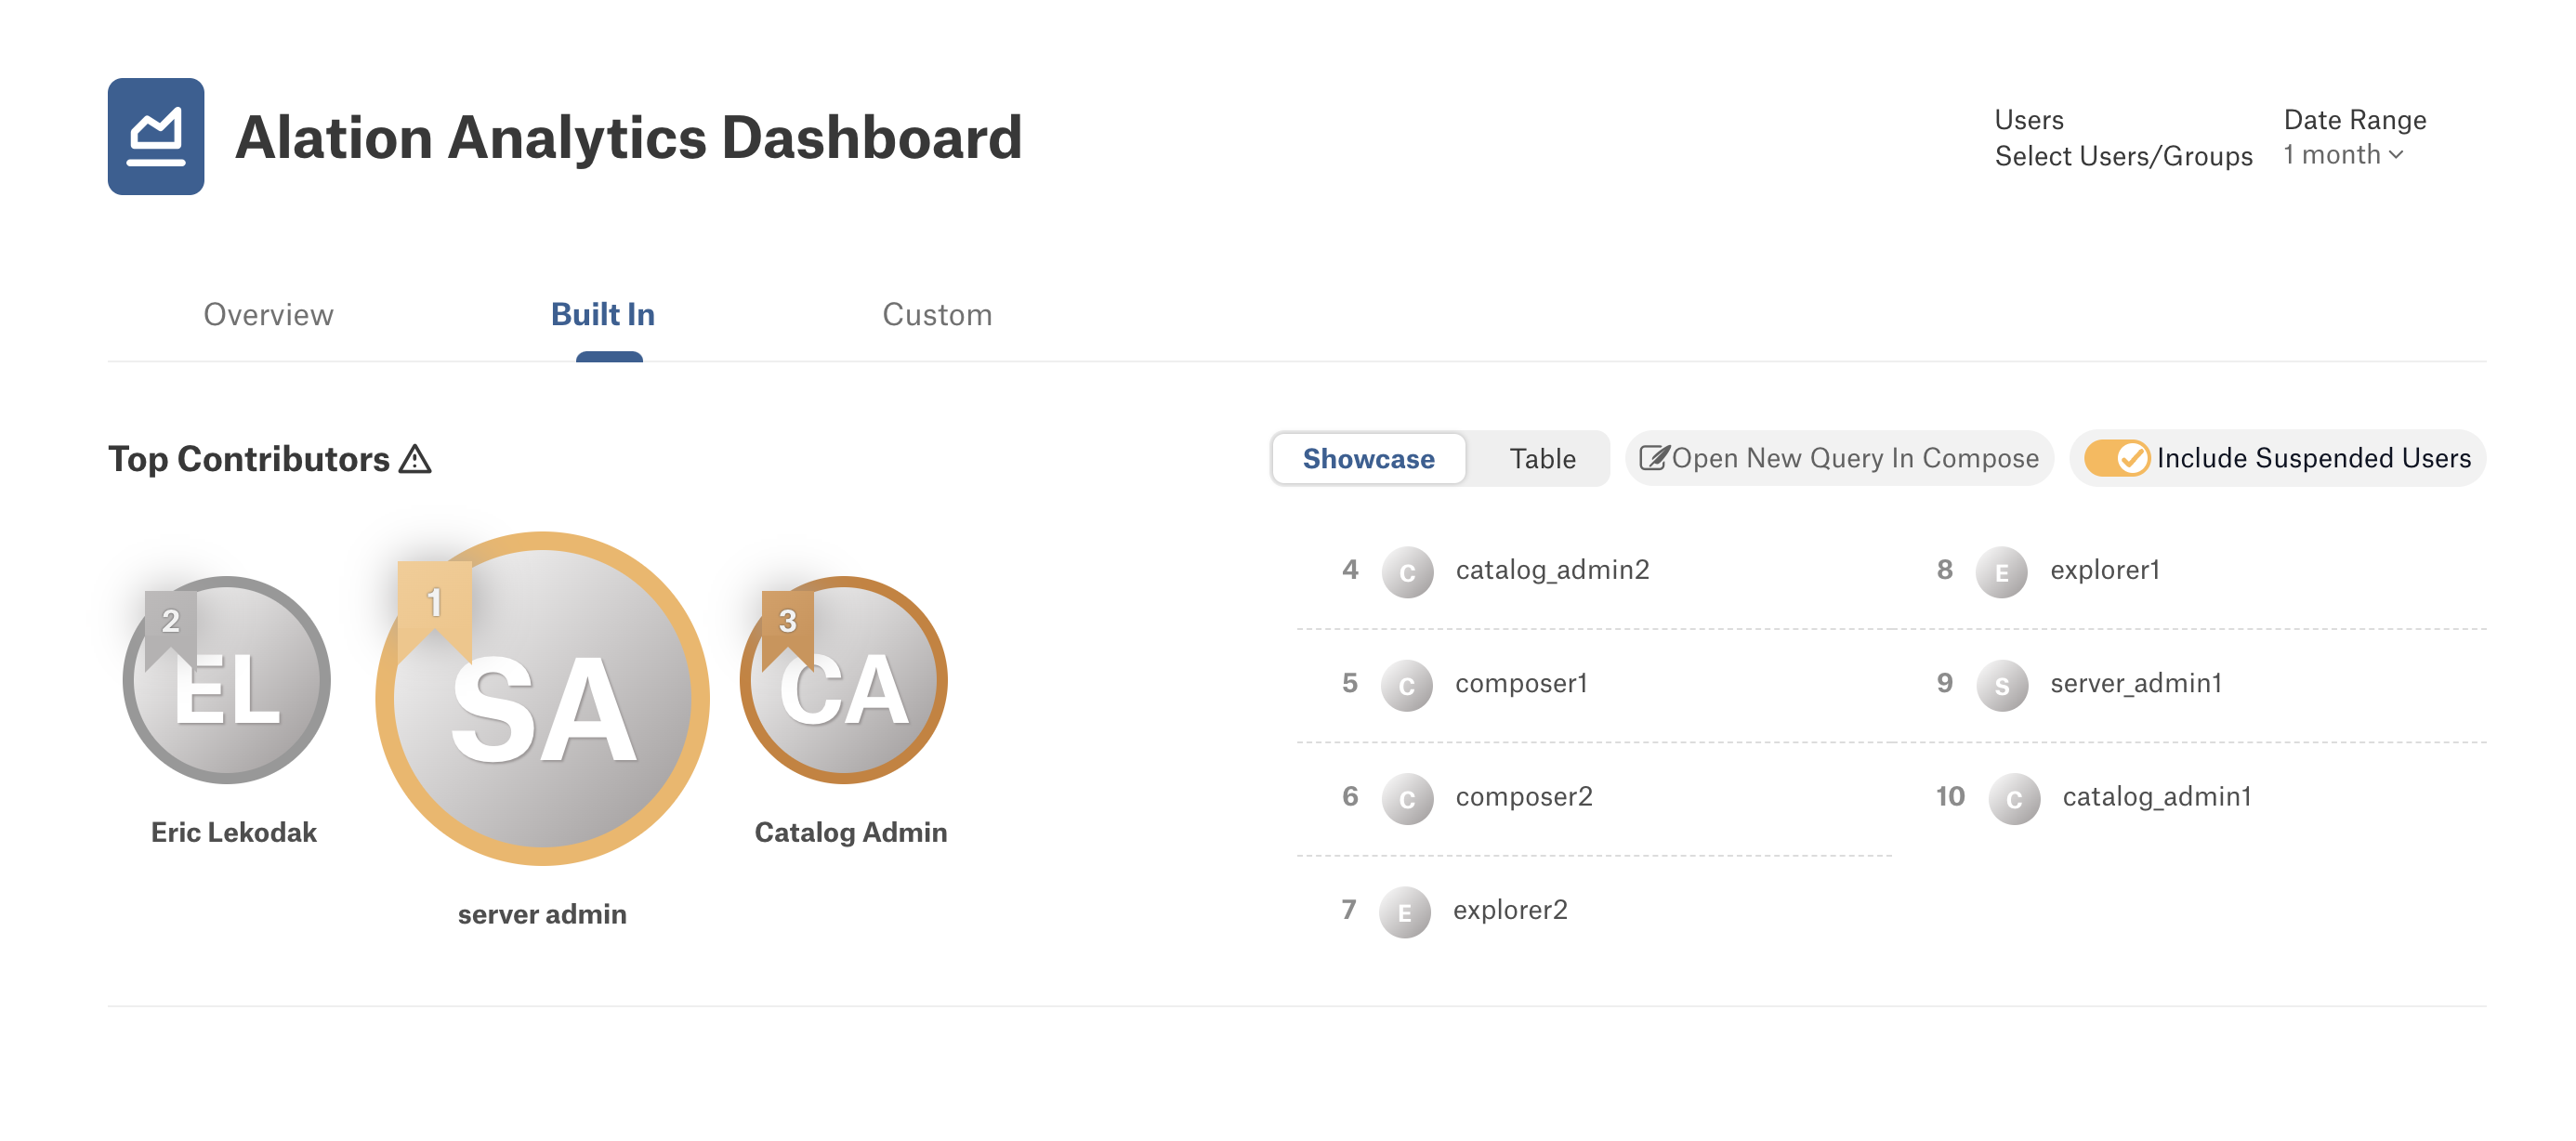
Task: Click the avatar circle for catalog_admin1
Action: (2014, 799)
